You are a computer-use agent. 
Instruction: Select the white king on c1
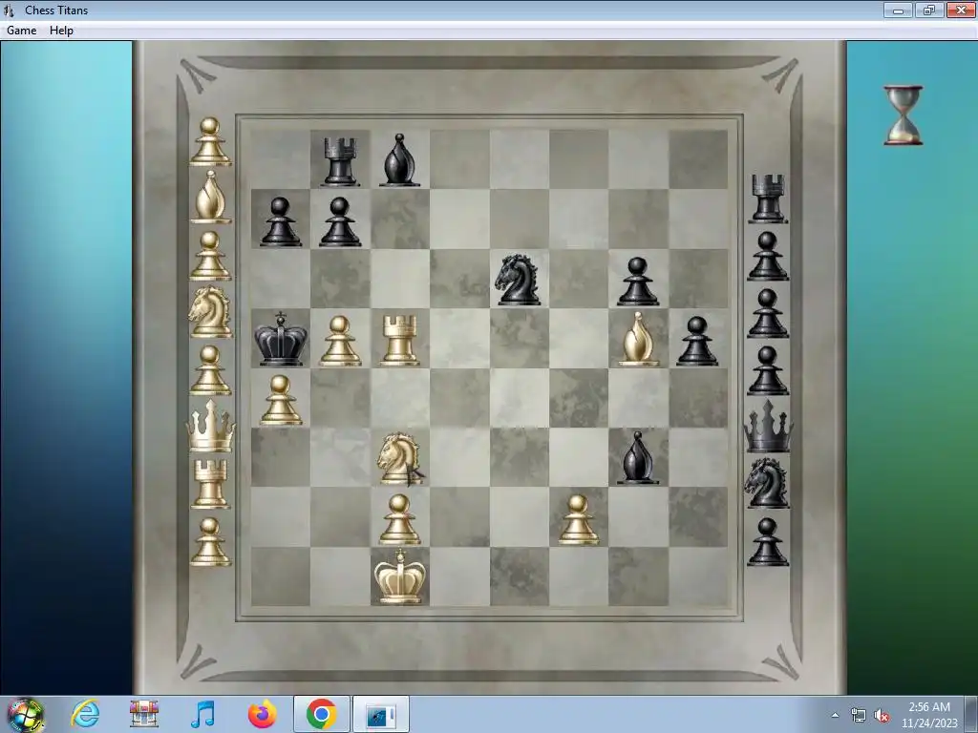[x=400, y=576]
